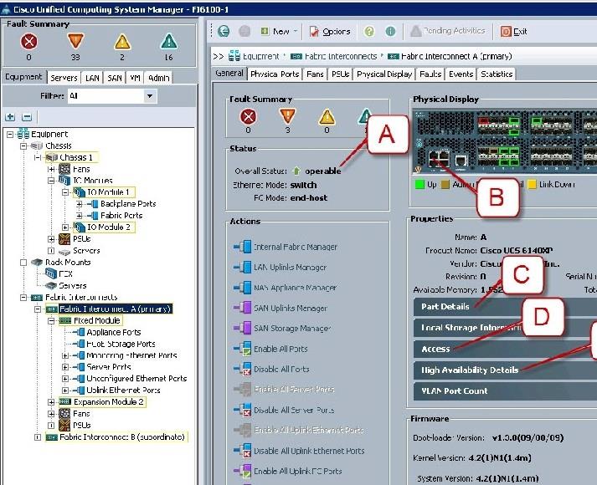The image size is (597, 485).
Task: Select Fabric Interconnect B (subordinate) node
Action: coord(119,436)
